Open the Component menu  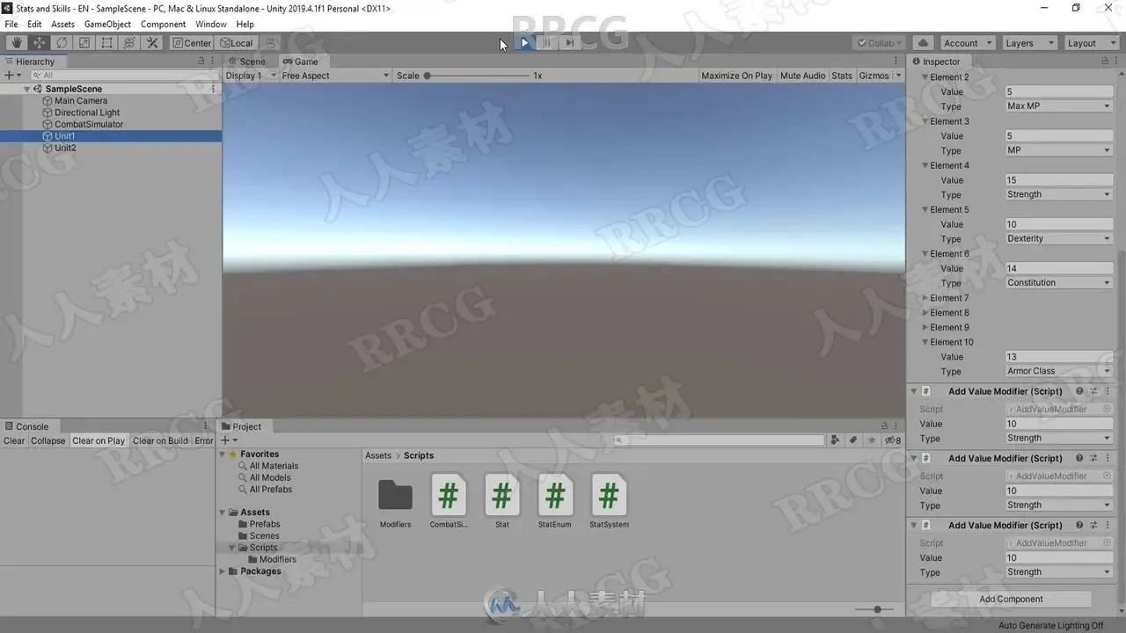163,24
